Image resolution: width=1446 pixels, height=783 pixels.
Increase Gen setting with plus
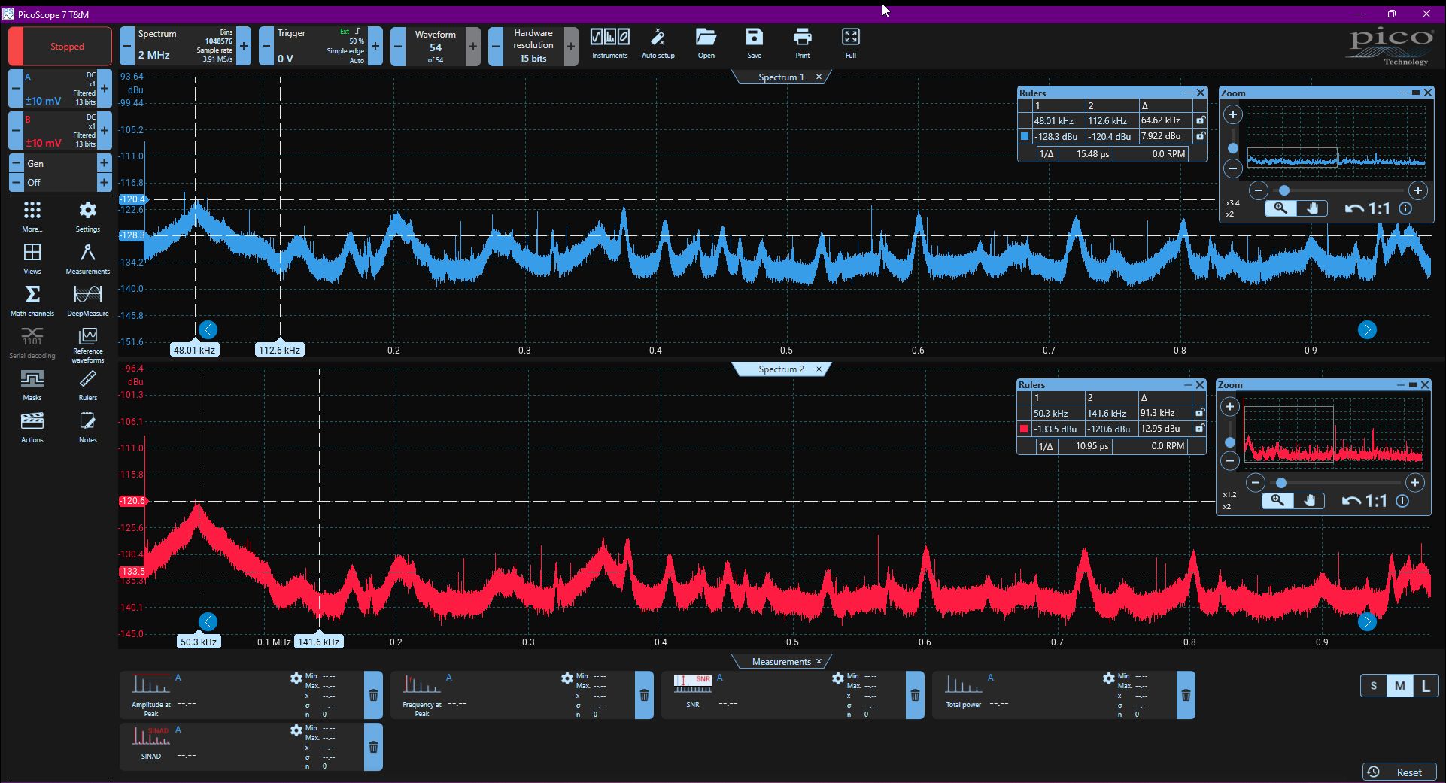coord(105,163)
